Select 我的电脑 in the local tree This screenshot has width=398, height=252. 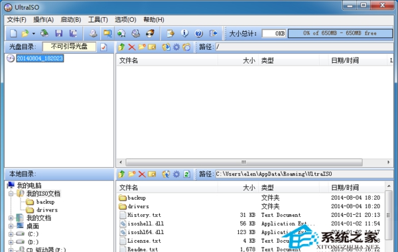pos(29,186)
